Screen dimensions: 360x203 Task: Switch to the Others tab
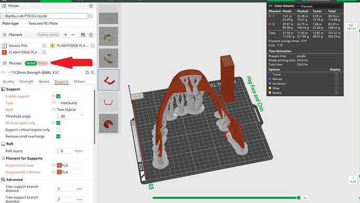pos(79,82)
